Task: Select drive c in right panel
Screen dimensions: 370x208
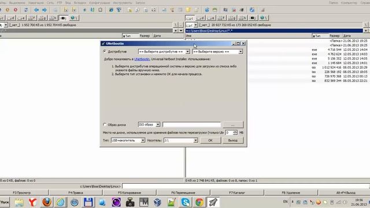Action: coord(190,18)
